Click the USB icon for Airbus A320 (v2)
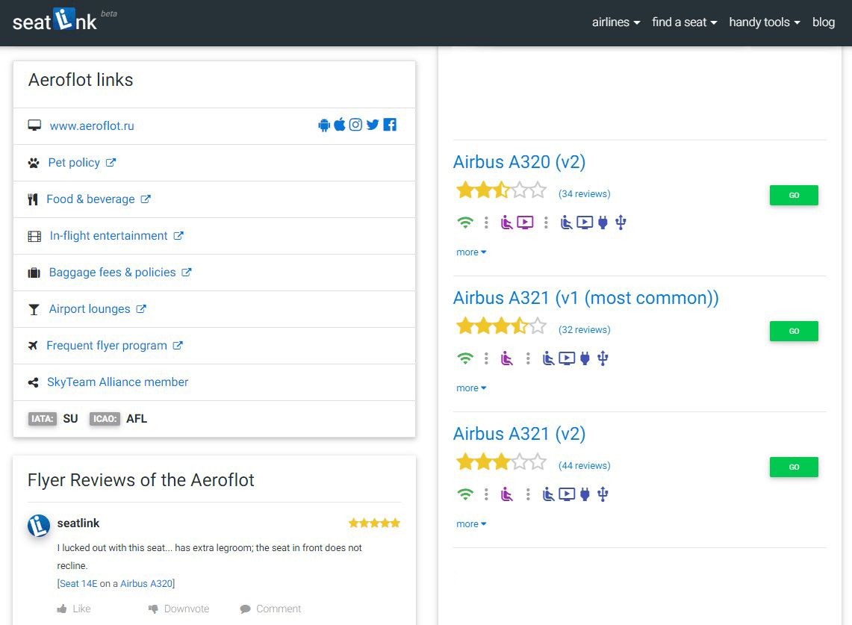This screenshot has height=625, width=852. (x=621, y=223)
